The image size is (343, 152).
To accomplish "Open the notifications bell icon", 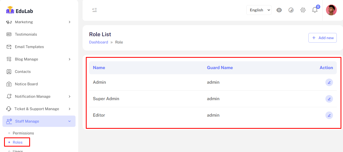I will [315, 10].
